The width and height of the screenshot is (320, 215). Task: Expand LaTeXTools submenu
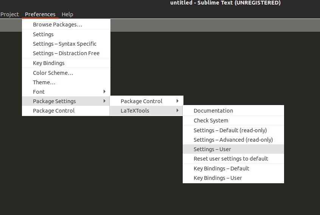(x=146, y=111)
